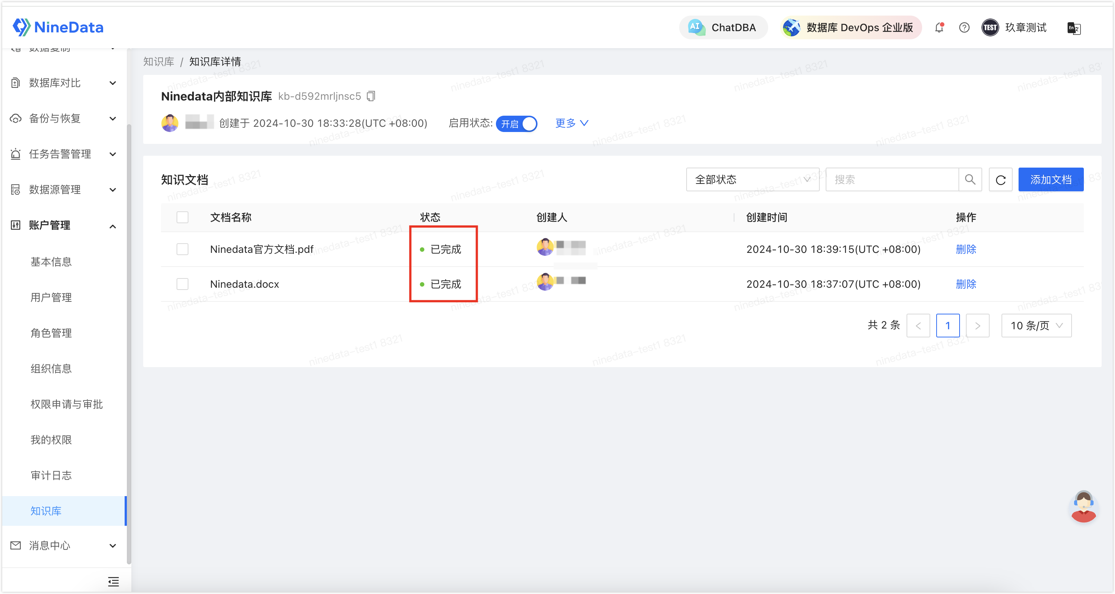Open 权限申请与审批 in sidebar
1115x594 pixels.
(x=67, y=404)
